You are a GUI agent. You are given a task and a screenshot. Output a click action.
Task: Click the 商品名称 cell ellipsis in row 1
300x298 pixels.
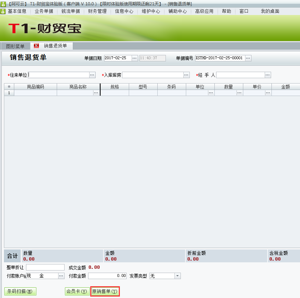coord(96,93)
